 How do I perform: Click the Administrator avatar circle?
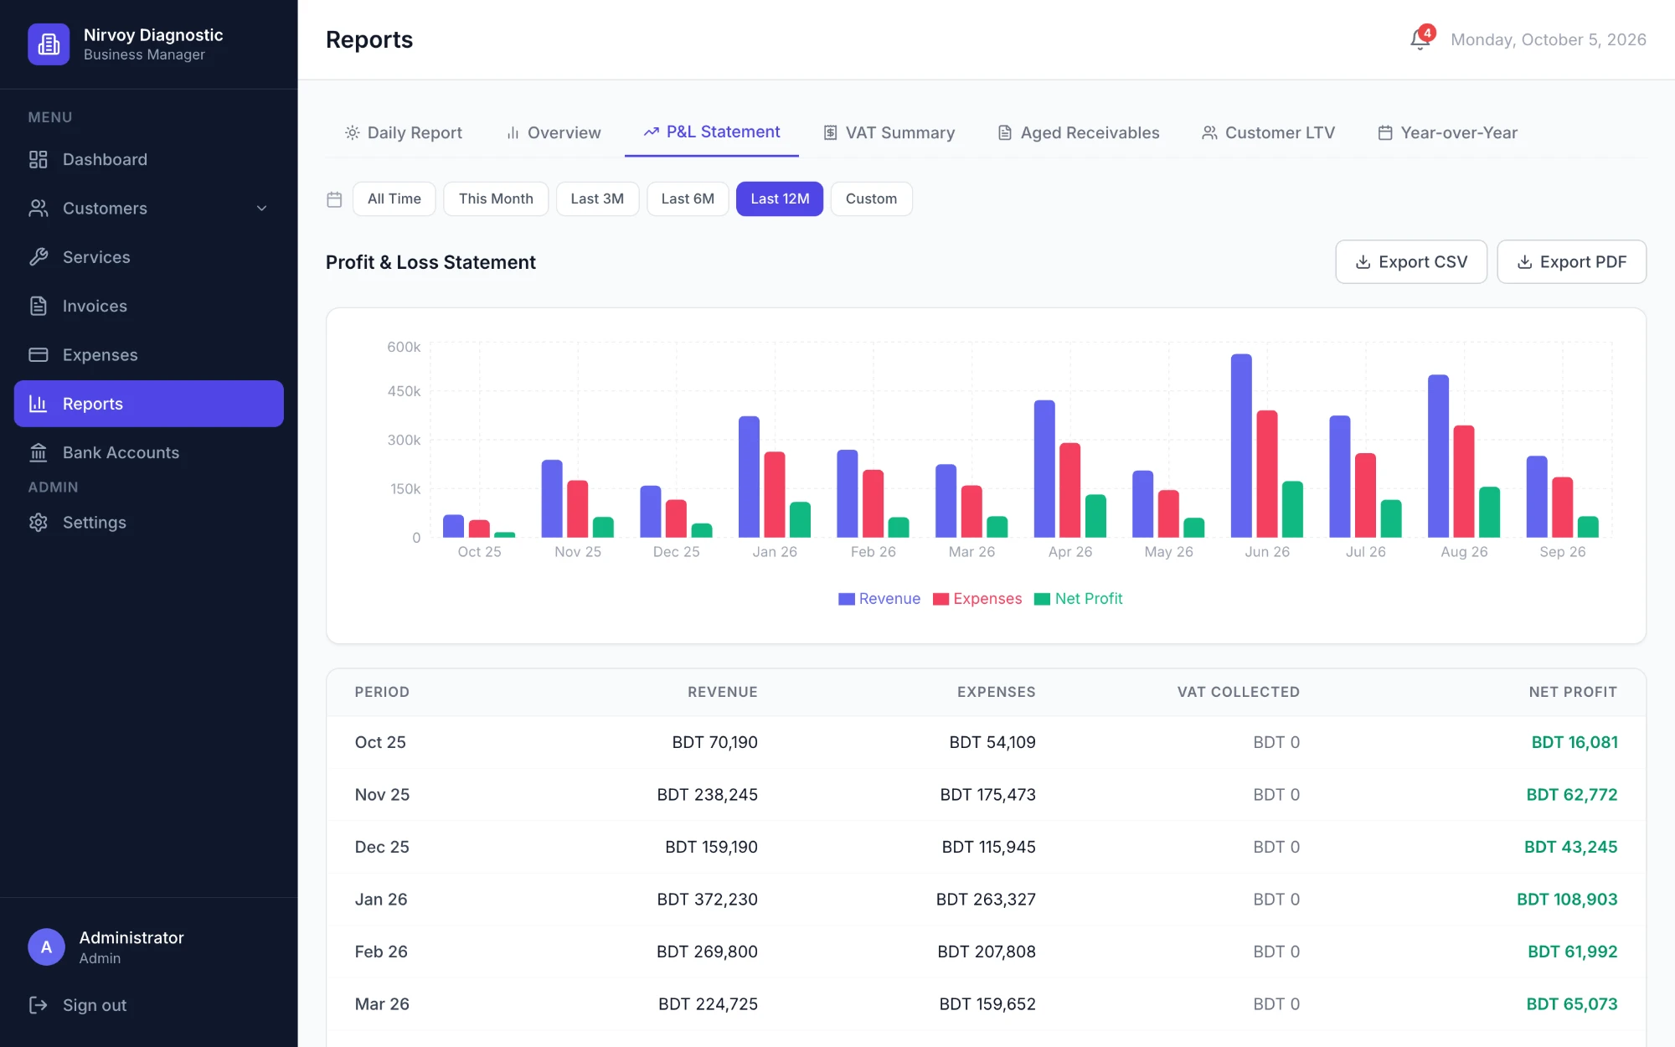coord(47,946)
